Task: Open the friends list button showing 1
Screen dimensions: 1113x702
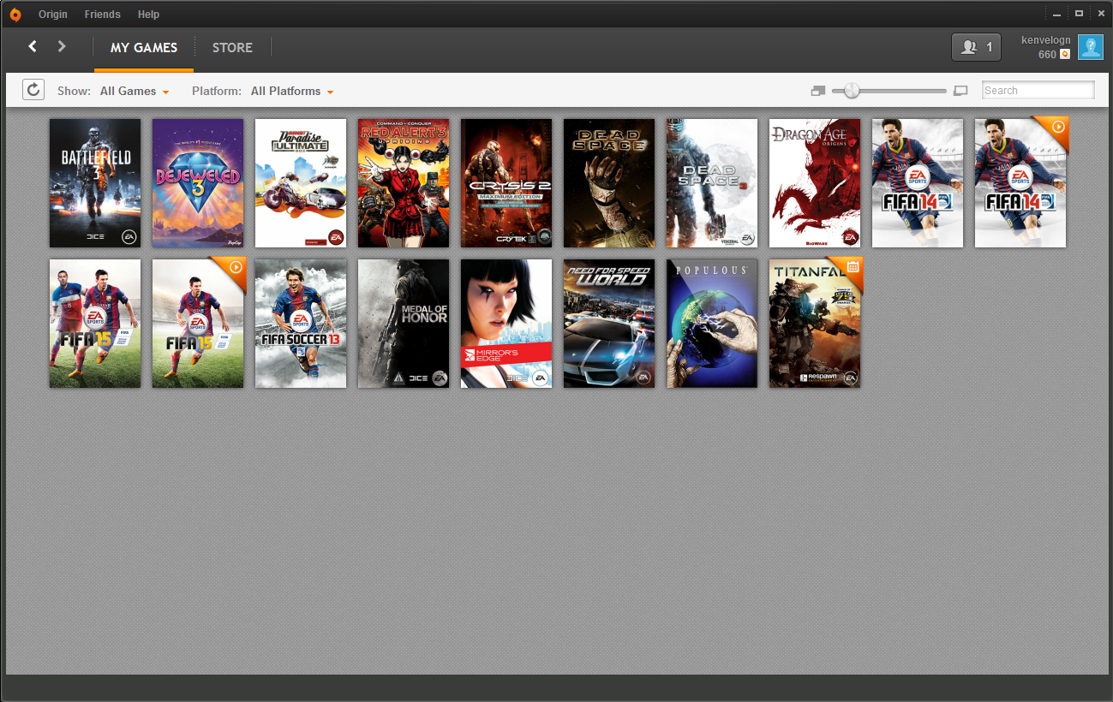Action: click(x=976, y=47)
